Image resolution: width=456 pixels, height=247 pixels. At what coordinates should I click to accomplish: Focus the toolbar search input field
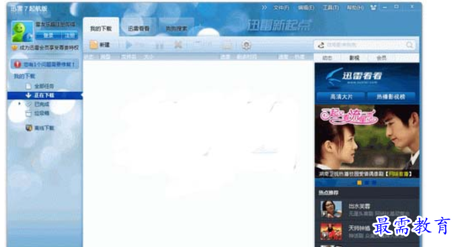365,45
